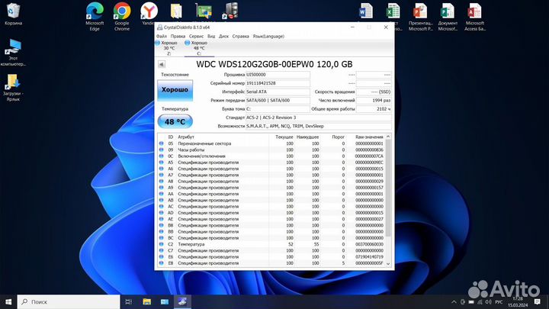
Task: Open the PowerPoint presentation desktop icon
Action: click(420, 17)
